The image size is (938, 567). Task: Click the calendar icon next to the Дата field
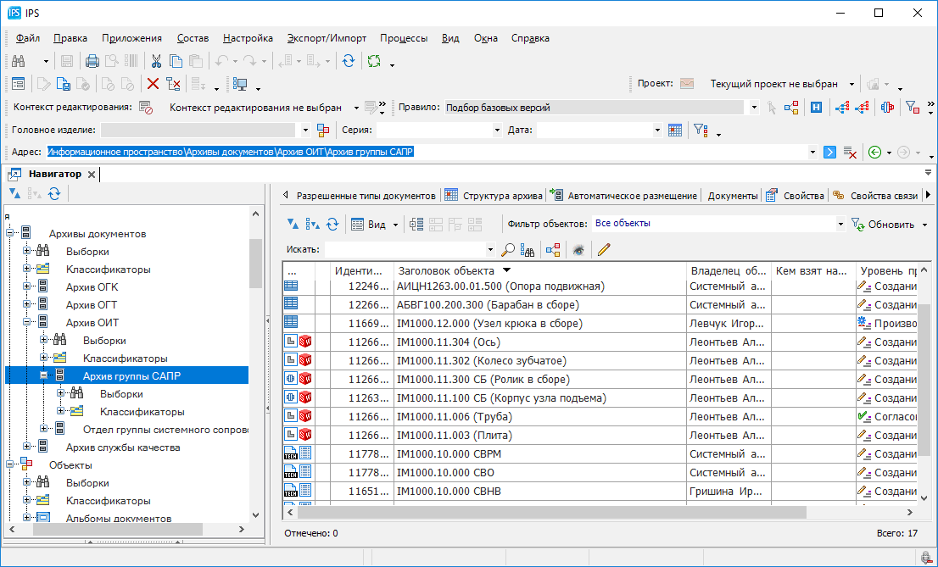tap(675, 131)
